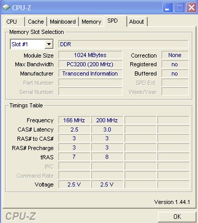Click the Buffered value no
The image size is (198, 223).
coord(175,73)
